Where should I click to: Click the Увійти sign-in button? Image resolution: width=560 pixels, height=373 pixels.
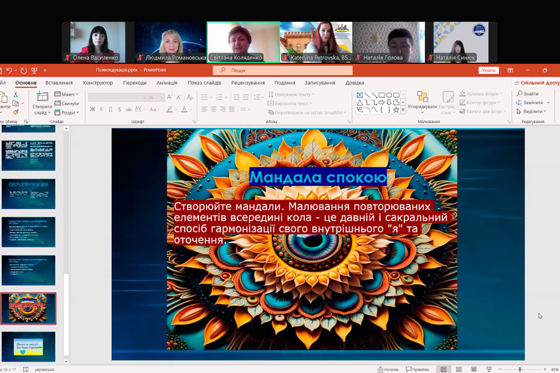coord(488,70)
